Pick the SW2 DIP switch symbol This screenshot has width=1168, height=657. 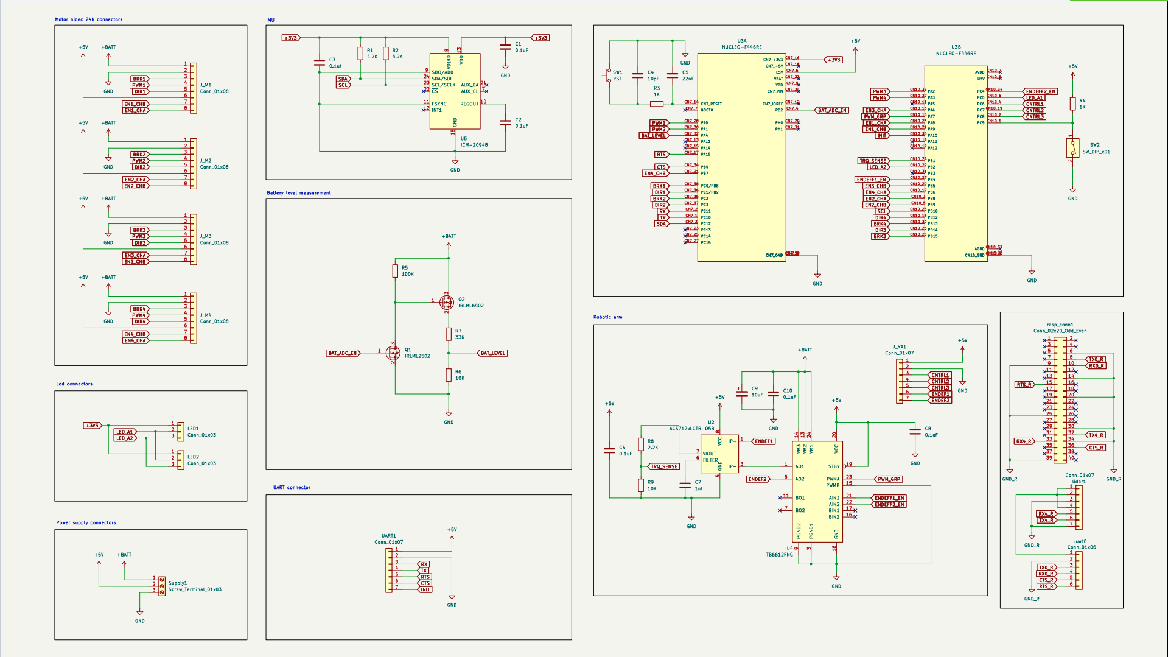coord(1072,148)
